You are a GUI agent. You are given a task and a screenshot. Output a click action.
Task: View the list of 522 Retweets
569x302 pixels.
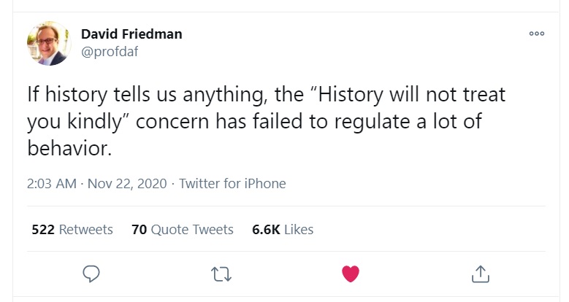72,229
